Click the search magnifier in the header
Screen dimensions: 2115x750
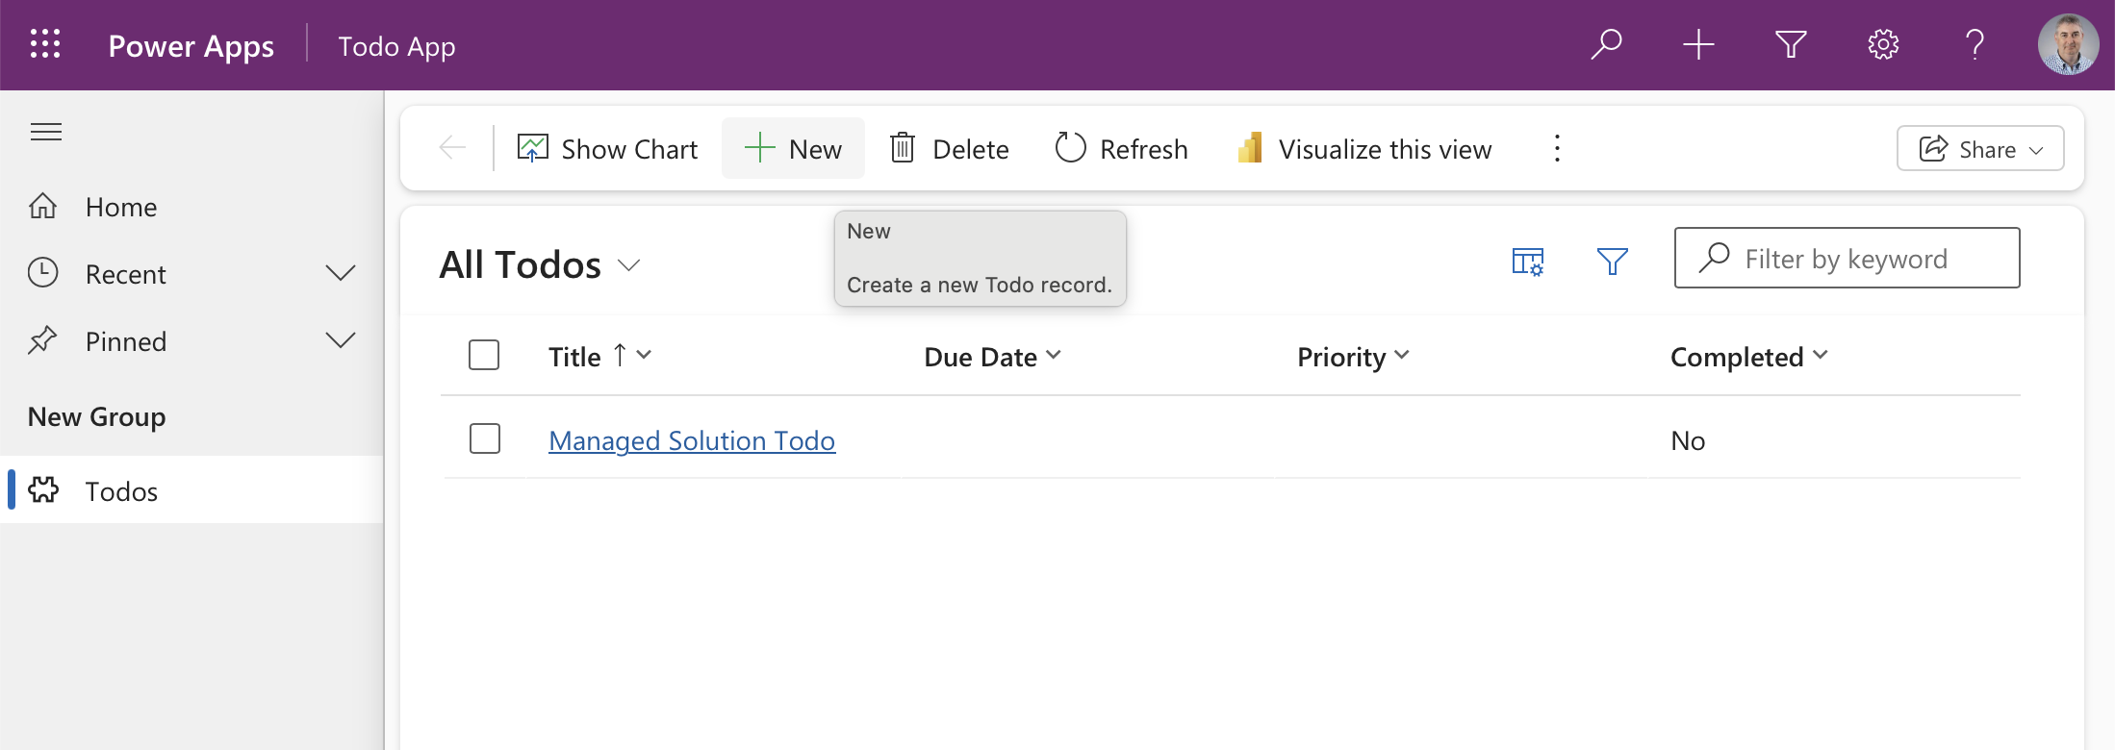click(x=1606, y=44)
